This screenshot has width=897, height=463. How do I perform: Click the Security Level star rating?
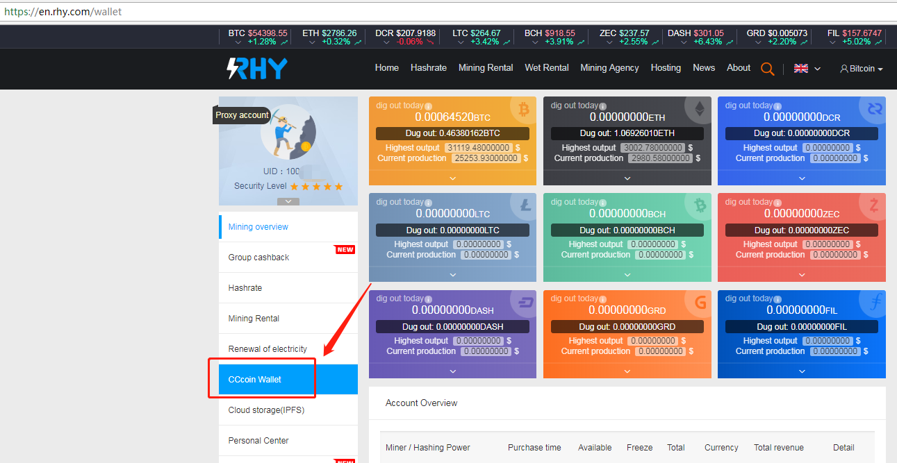[316, 186]
